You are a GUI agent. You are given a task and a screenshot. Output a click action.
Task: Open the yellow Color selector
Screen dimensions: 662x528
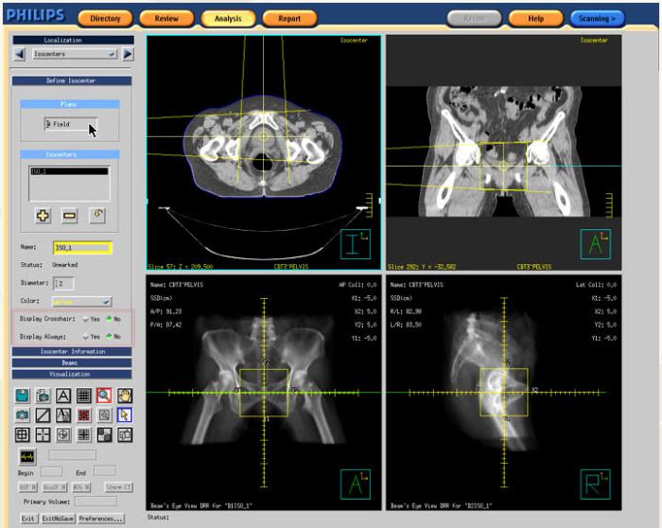click(81, 301)
